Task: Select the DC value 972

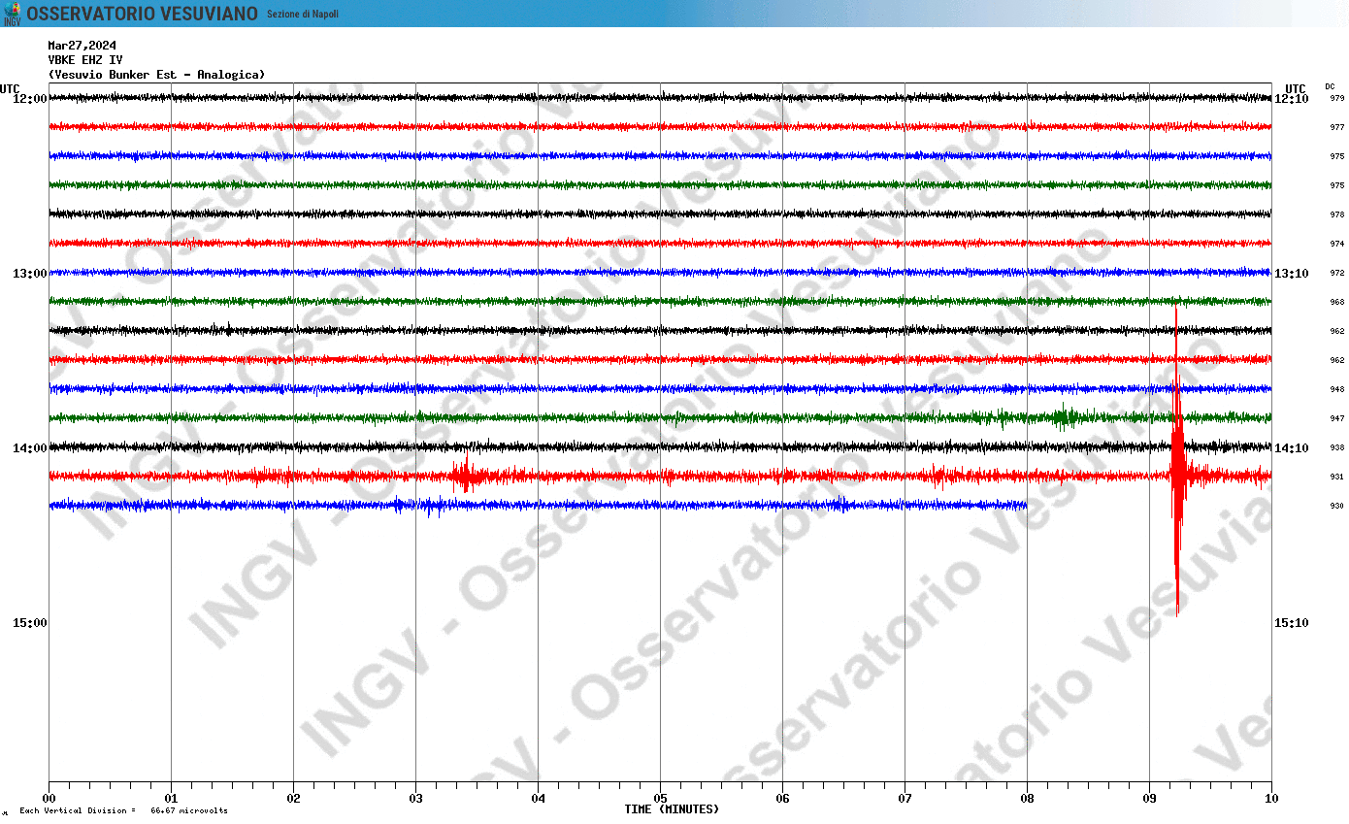Action: point(1336,273)
